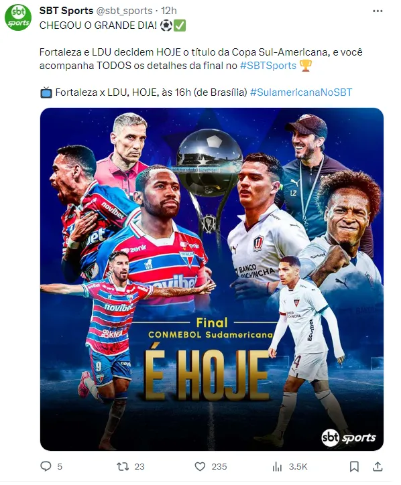
Task: Click the reply speech bubble icon
Action: pos(46,466)
